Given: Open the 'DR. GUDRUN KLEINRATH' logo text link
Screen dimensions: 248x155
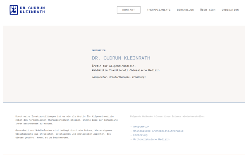Looking at the screenshot, I should [x=32, y=10].
